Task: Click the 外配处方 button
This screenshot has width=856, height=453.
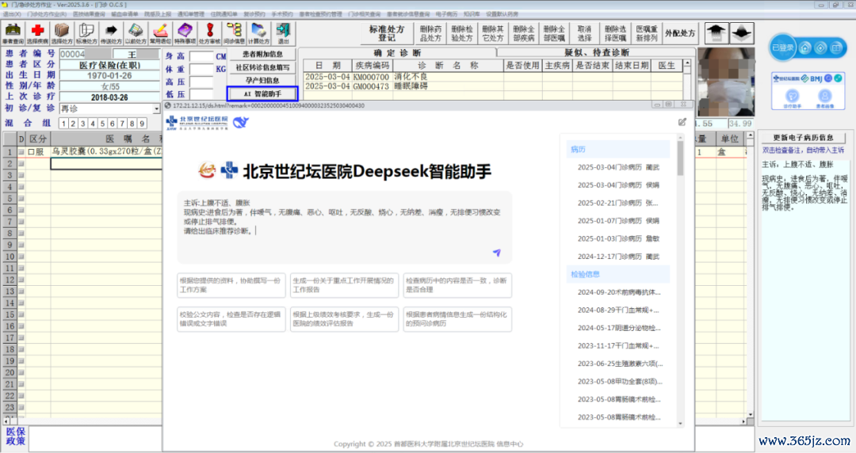Action: point(680,34)
